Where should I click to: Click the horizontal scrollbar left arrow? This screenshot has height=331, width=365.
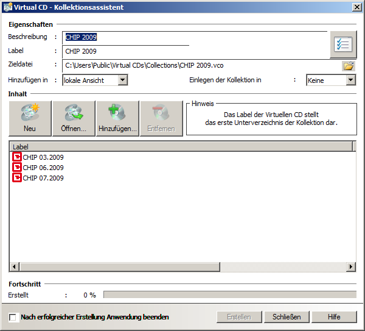click(x=15, y=267)
